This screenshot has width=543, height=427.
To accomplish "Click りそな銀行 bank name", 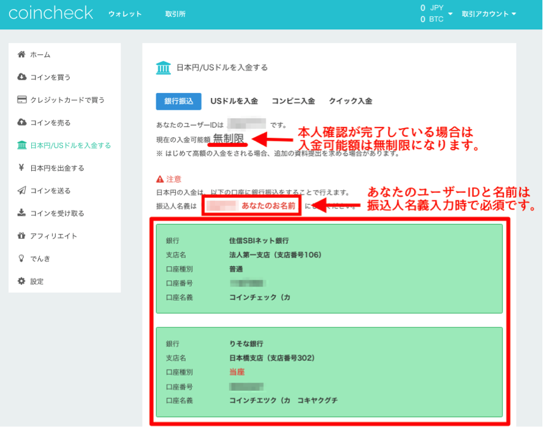I will (246, 344).
